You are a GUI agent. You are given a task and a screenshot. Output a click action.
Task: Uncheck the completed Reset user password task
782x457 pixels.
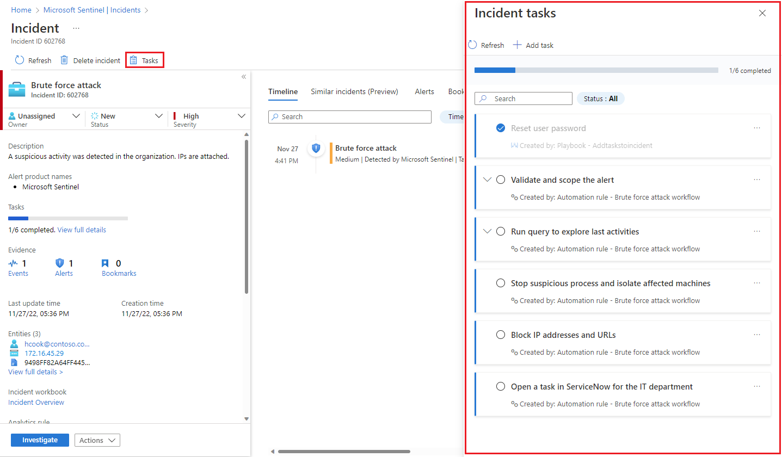[x=501, y=127]
